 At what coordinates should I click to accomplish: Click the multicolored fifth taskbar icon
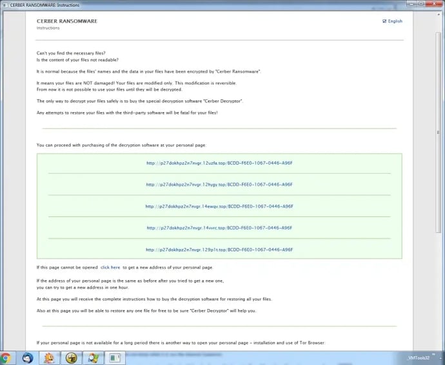[93, 357]
